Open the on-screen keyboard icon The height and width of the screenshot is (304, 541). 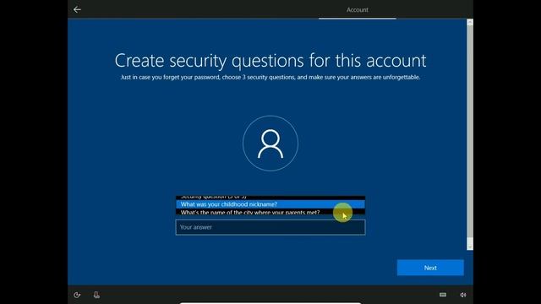[443, 295]
